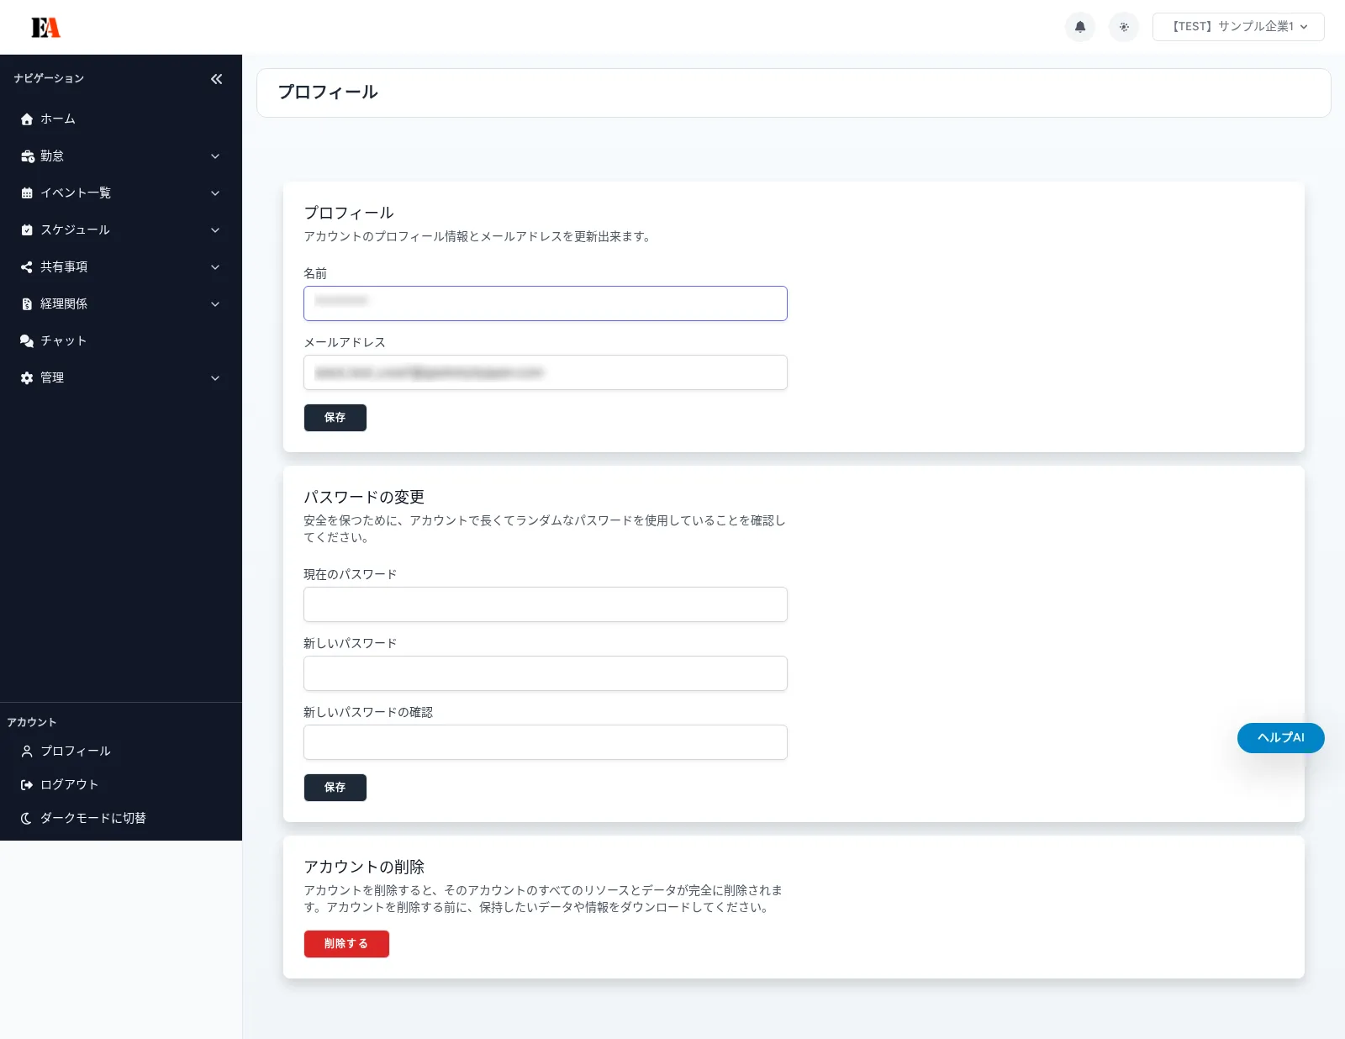Open the 【TEST】サンプル企業1 dropdown
Viewport: 1345px width, 1039px height.
click(1237, 27)
